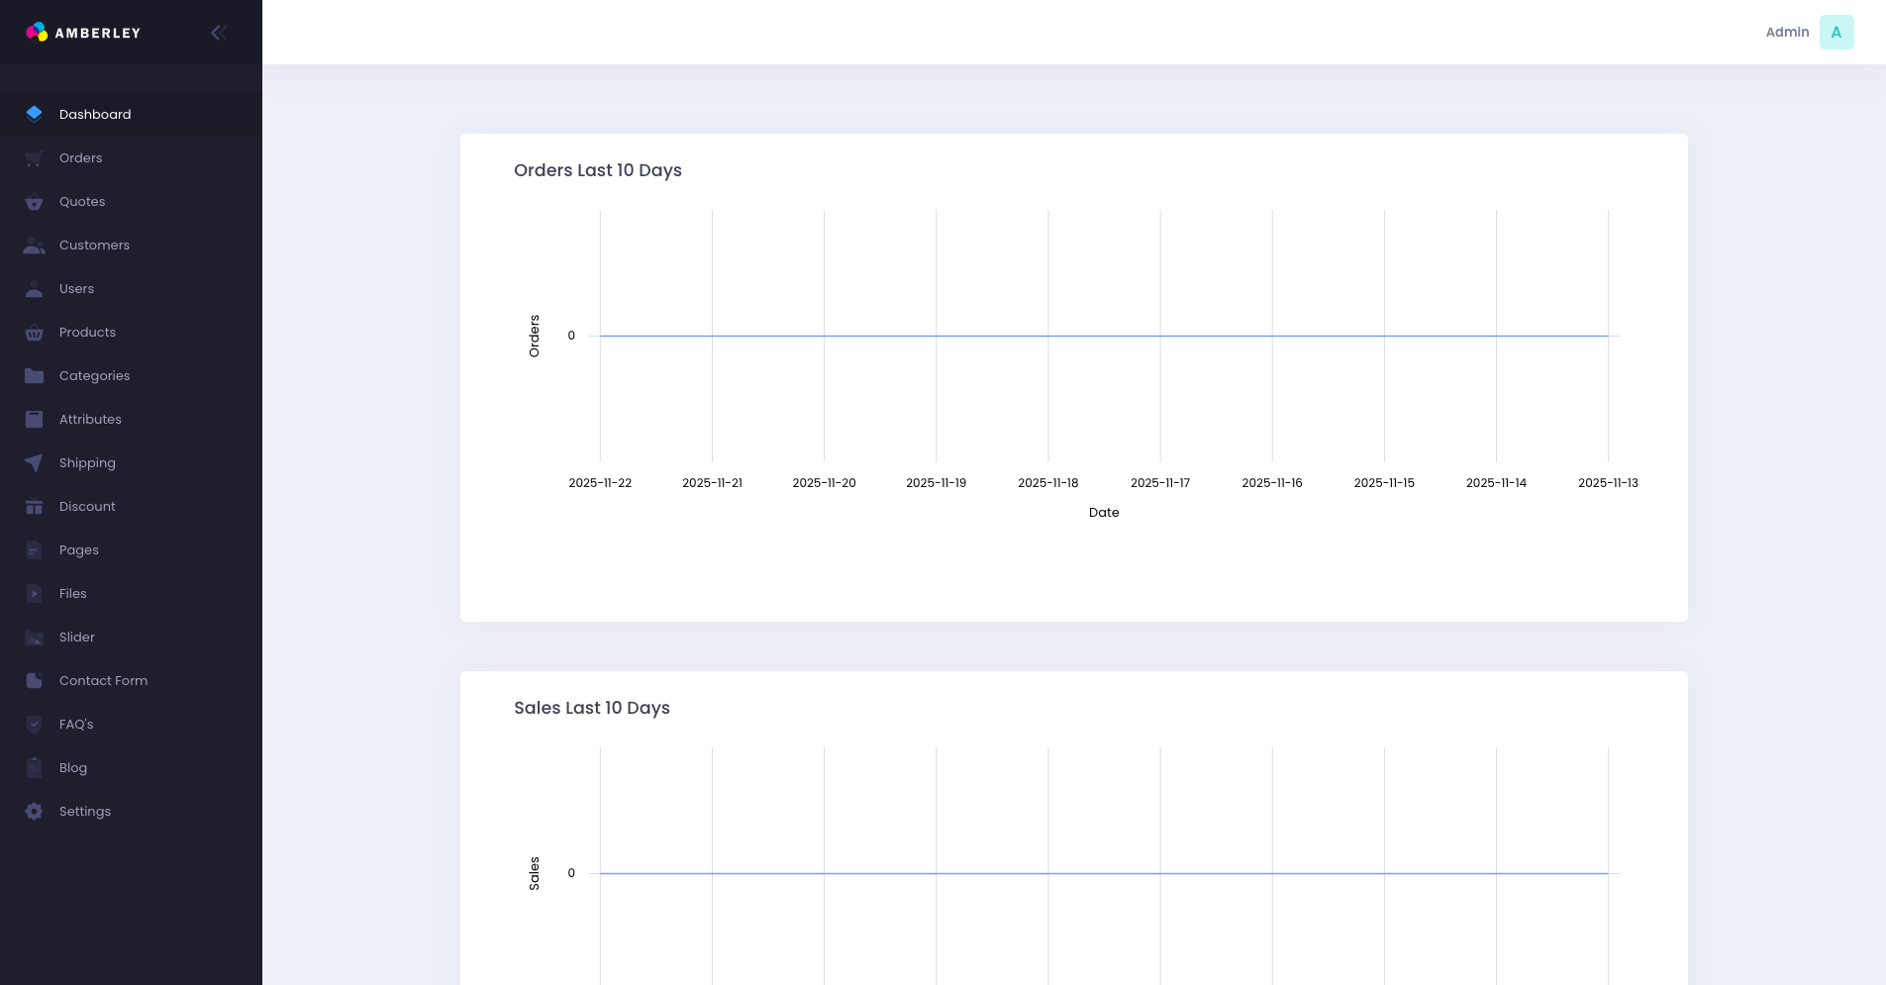Click the Attributes sidebar entry
1886x985 pixels.
point(89,419)
